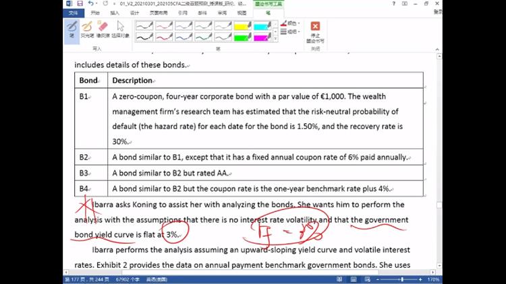Switch to the Home (开始) tab
The width and height of the screenshot is (506, 284).
95,13
